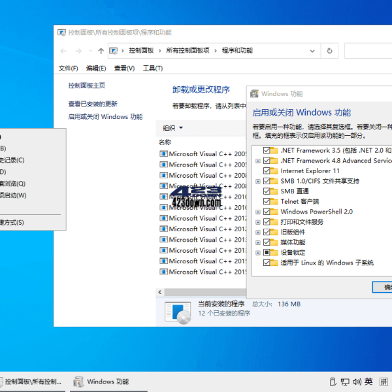
Task: Open the 查看(V) menu
Action: coord(124,69)
